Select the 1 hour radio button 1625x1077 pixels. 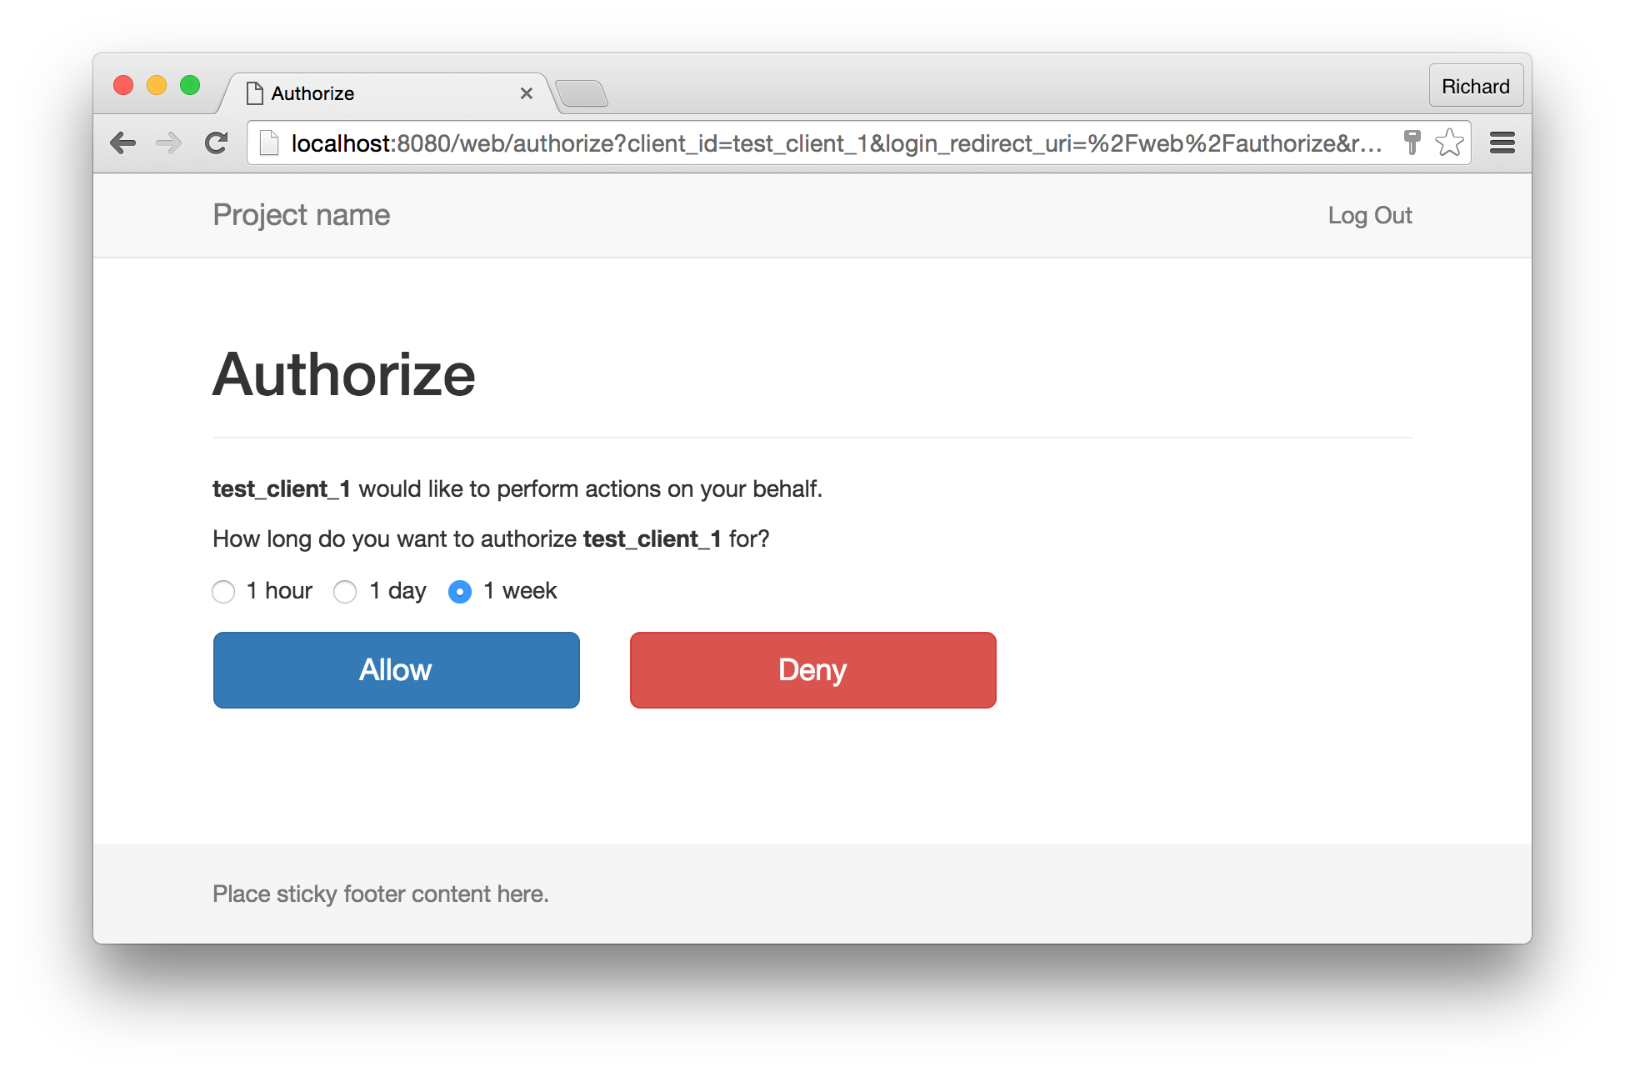tap(223, 589)
